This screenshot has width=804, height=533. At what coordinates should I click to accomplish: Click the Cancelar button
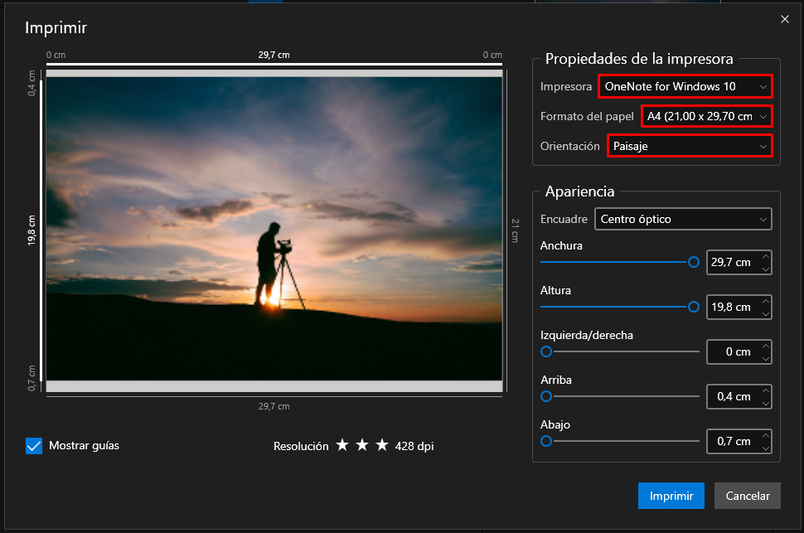click(747, 496)
